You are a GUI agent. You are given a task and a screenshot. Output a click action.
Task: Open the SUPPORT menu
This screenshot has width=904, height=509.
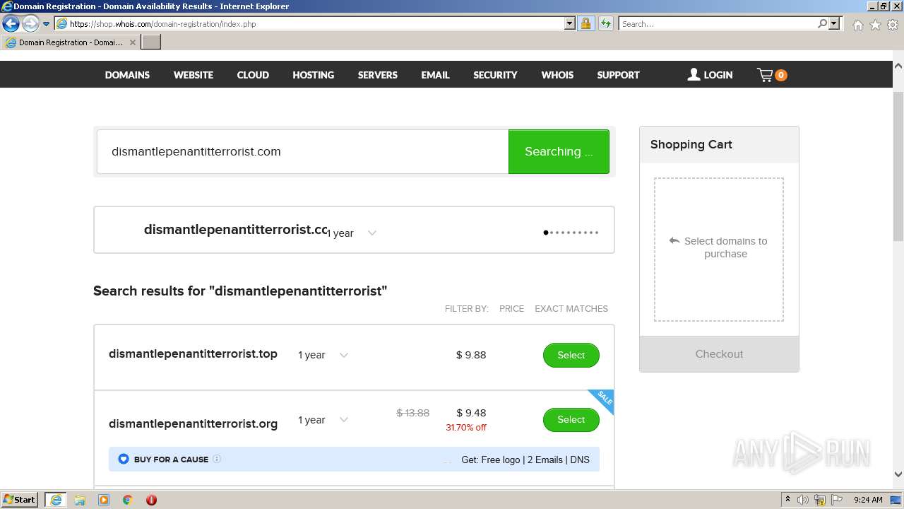(x=618, y=75)
